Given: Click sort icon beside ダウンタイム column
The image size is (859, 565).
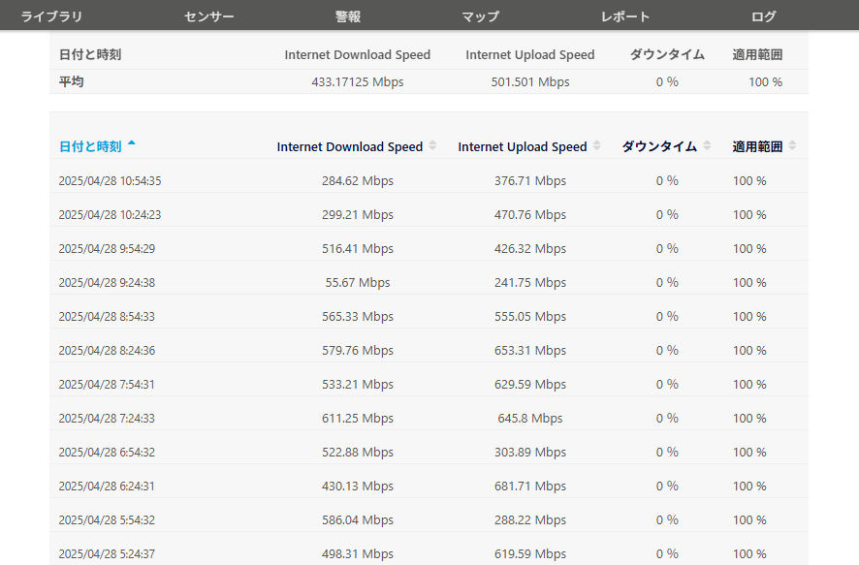Looking at the screenshot, I should pyautogui.click(x=707, y=145).
